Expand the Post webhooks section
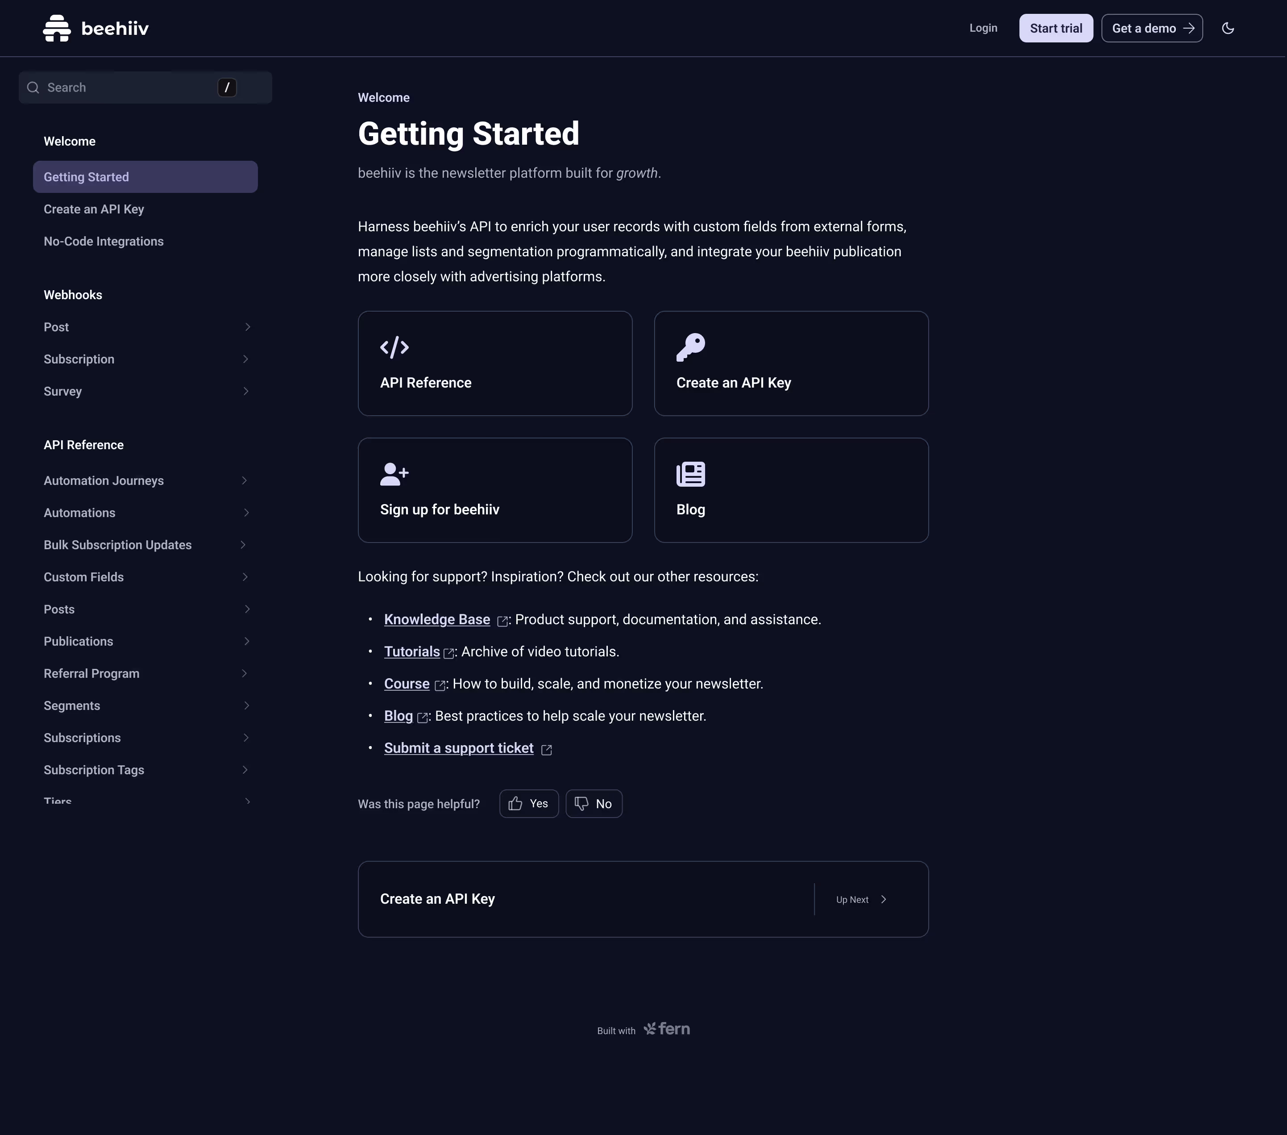Image resolution: width=1287 pixels, height=1135 pixels. click(x=247, y=327)
